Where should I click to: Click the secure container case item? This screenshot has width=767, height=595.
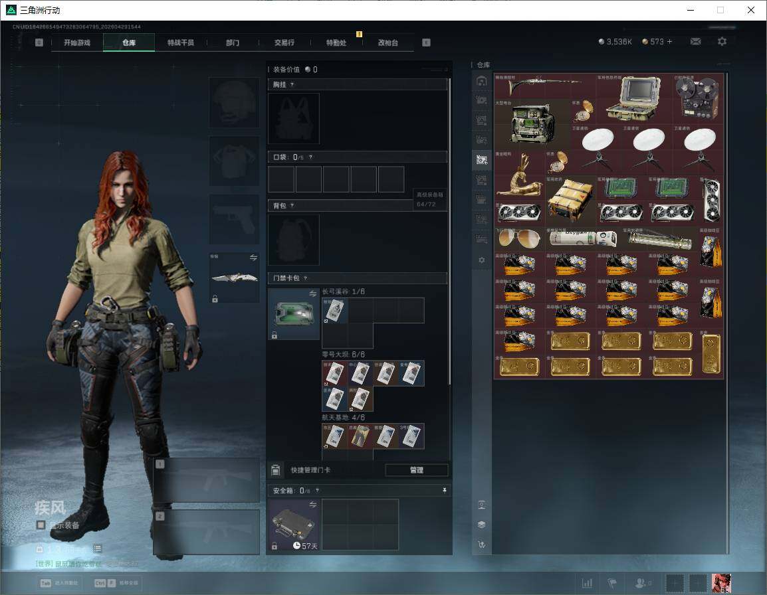tap(294, 525)
